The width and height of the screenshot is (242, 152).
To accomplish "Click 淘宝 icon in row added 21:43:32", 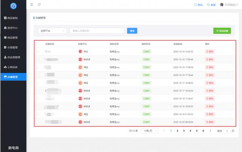I will (80, 114).
